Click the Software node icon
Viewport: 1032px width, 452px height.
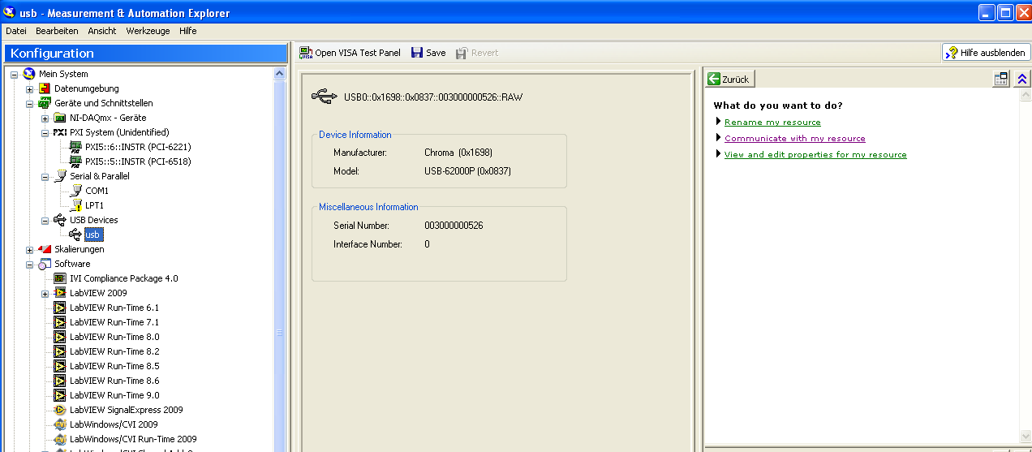point(45,264)
